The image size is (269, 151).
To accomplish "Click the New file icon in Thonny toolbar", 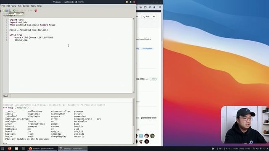I will (x=4, y=10).
